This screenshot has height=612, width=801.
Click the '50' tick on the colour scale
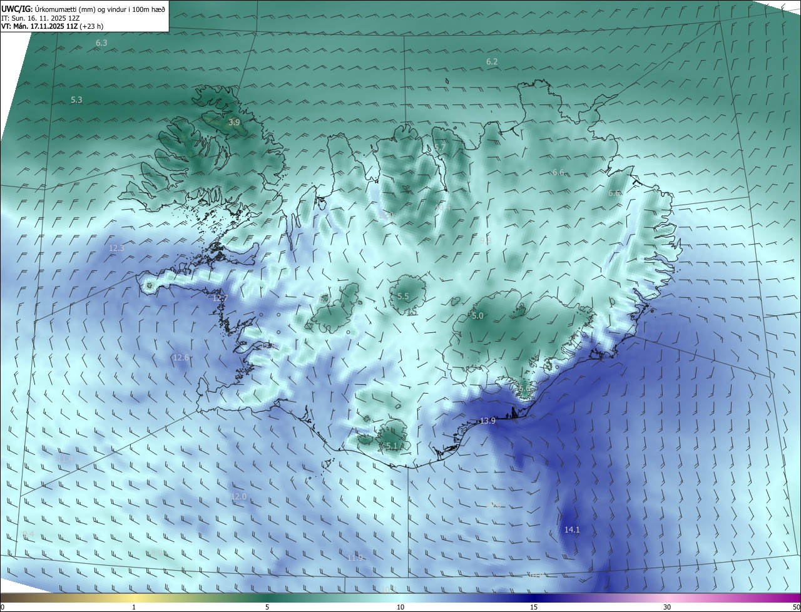(x=796, y=607)
